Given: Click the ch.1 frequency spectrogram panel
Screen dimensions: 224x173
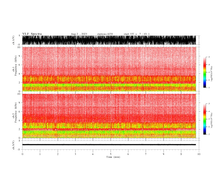Looking at the screenshot, I should [109, 69].
